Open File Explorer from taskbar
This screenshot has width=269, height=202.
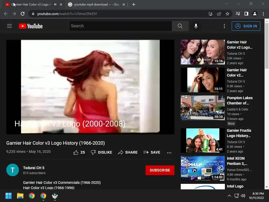click(x=20, y=196)
